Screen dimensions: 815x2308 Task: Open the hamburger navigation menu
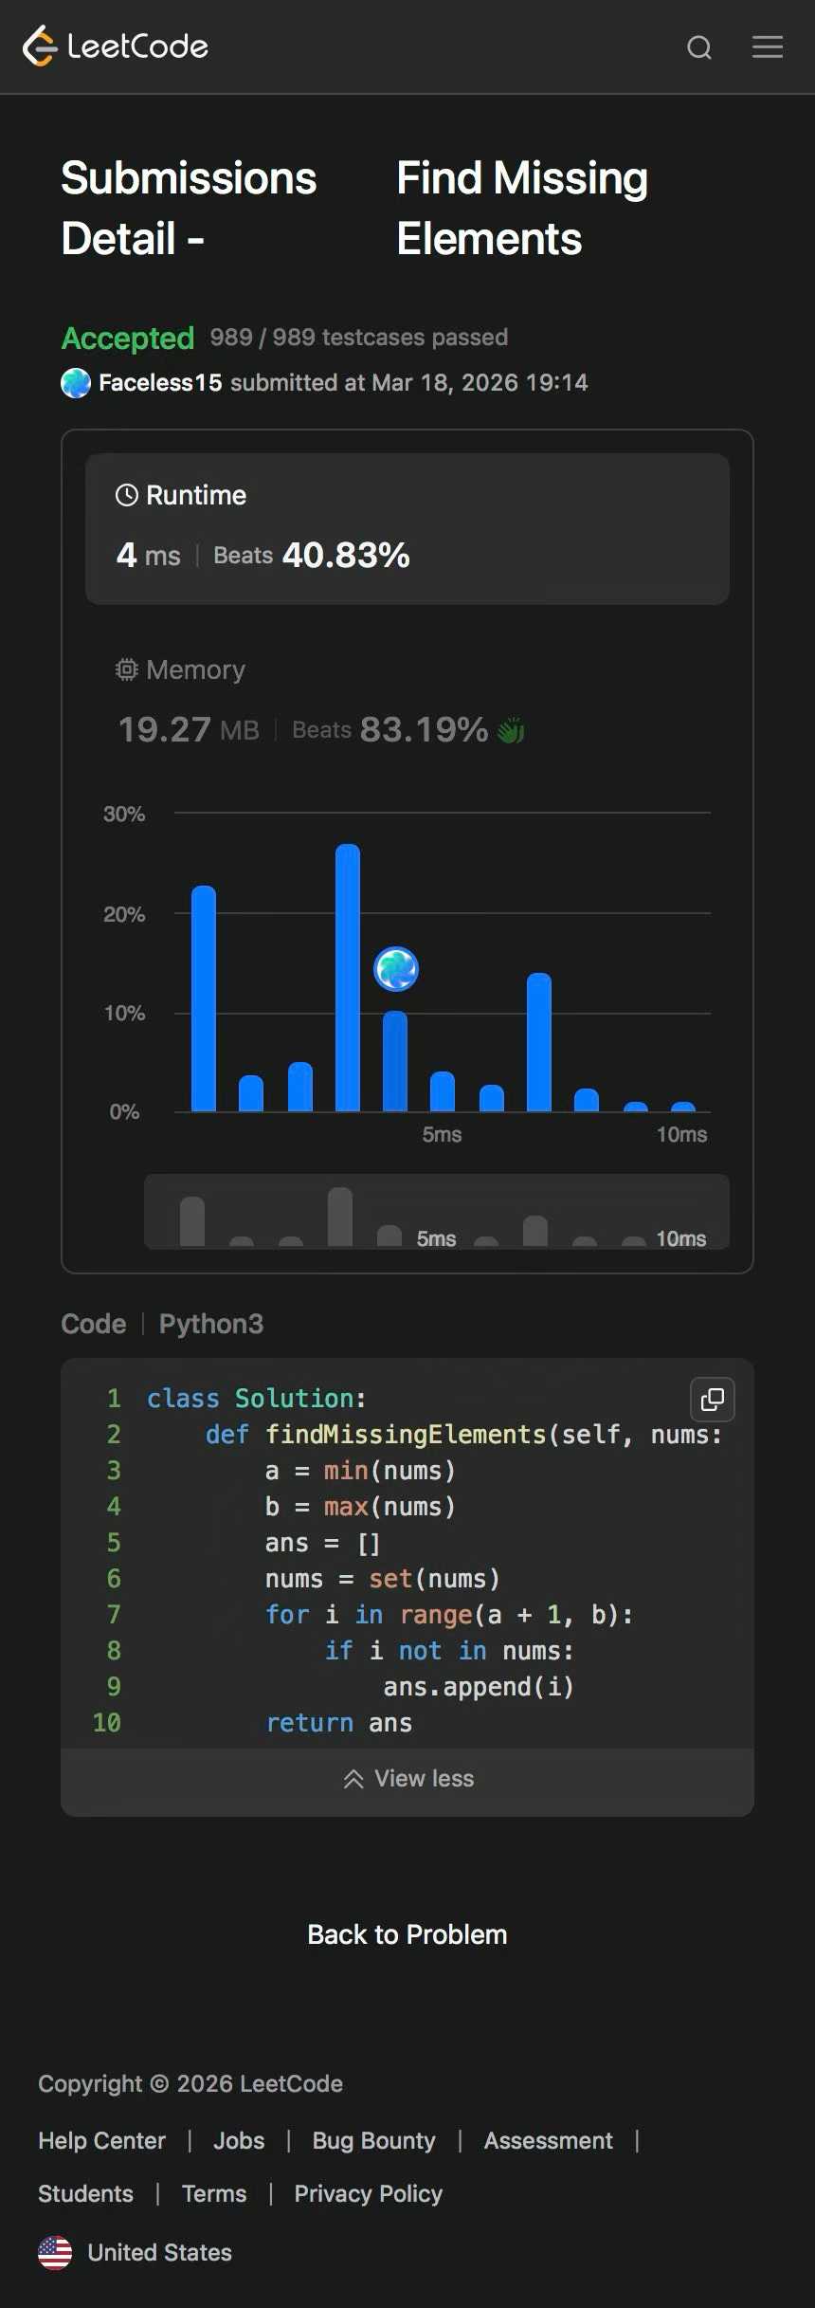pos(768,47)
